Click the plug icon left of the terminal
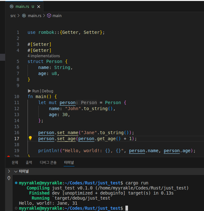 pos(9,178)
